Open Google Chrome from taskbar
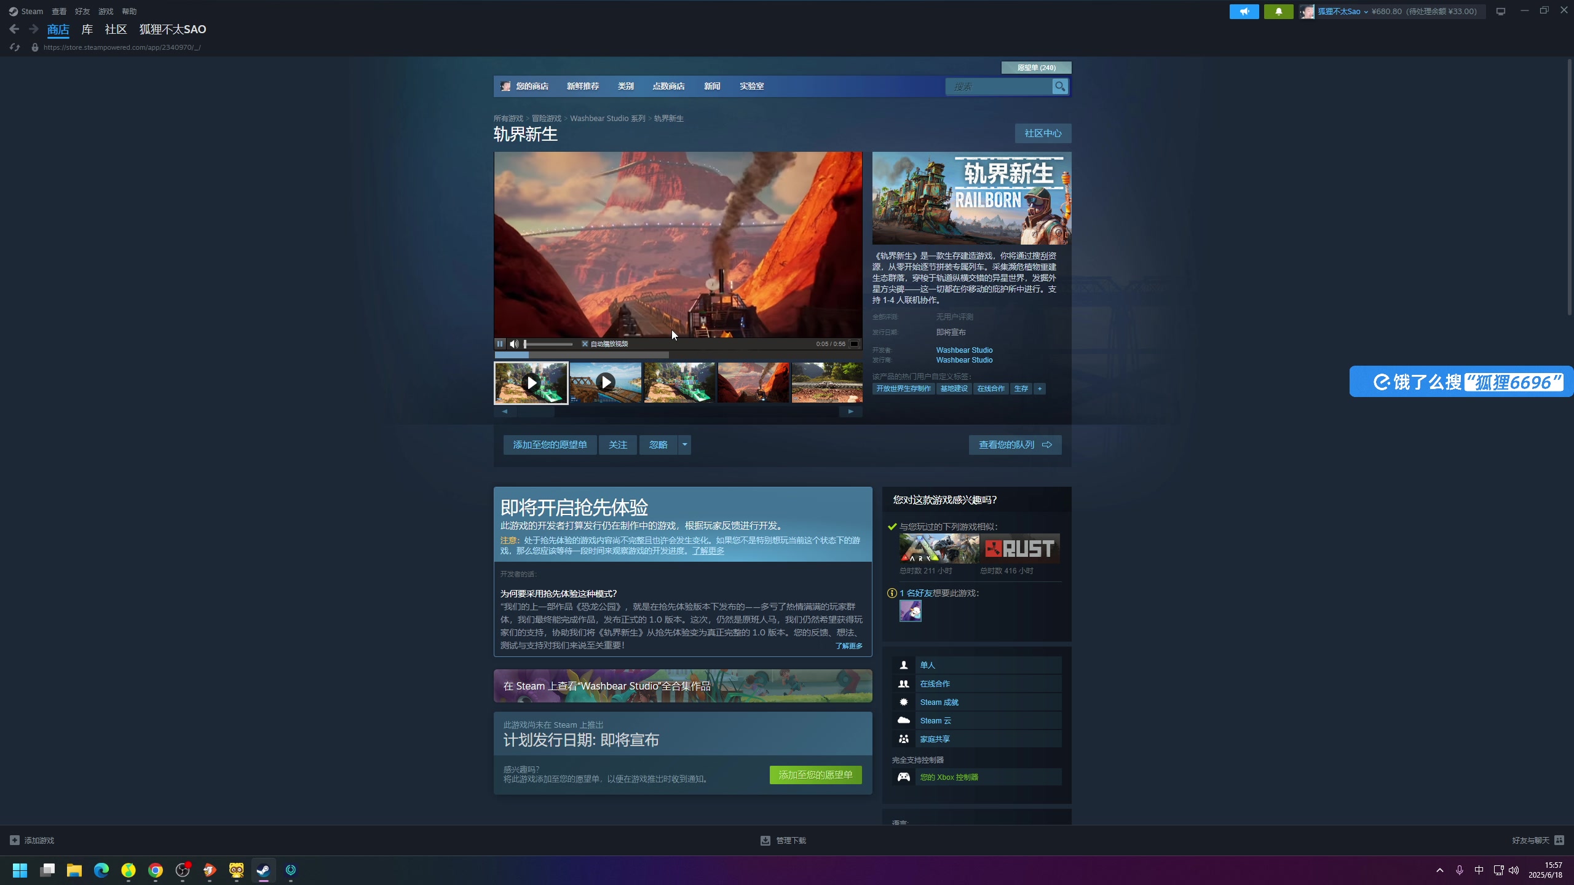1574x885 pixels. 156,870
